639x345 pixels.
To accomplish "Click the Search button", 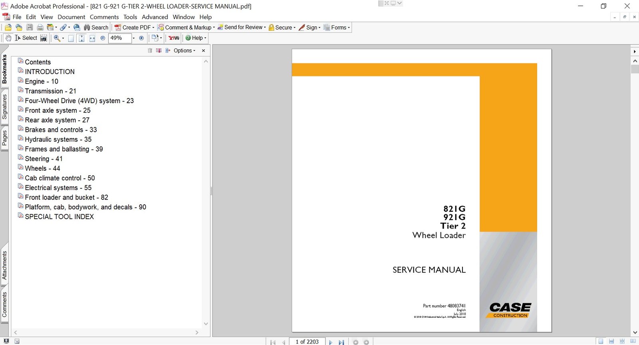I will tap(96, 28).
